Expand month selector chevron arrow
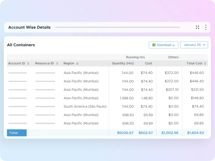 pos(204,45)
